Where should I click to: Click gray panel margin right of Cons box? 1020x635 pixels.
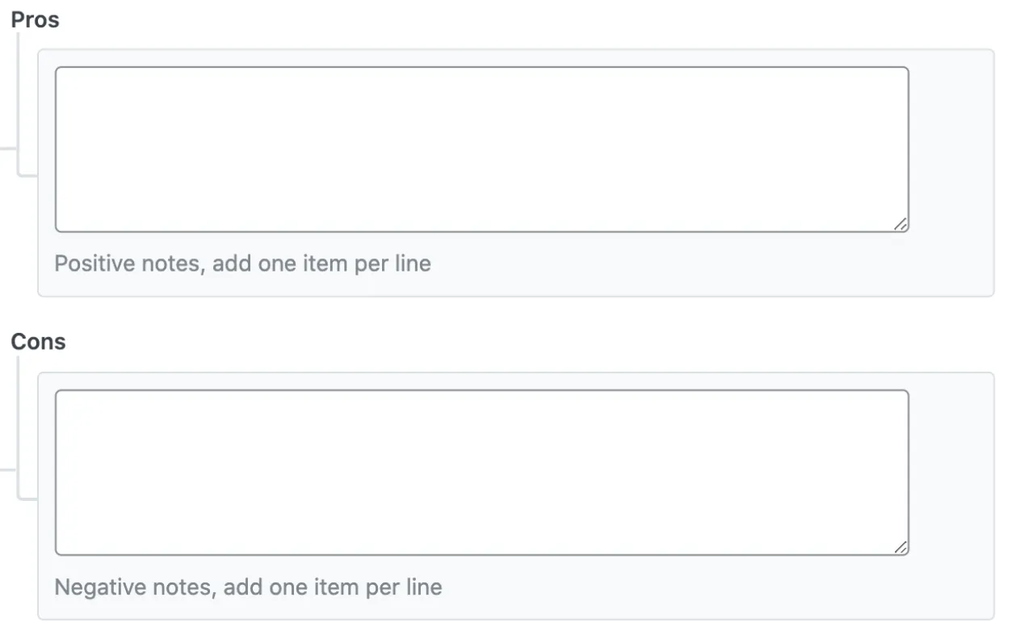point(951,473)
